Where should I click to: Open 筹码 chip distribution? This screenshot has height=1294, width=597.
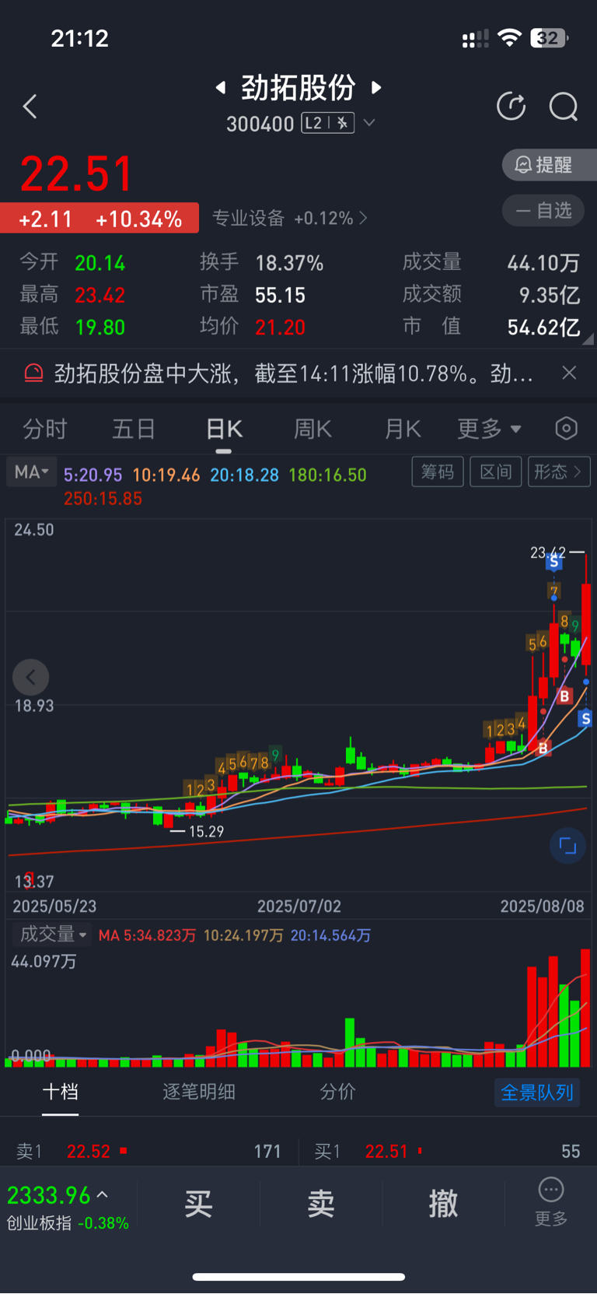coord(438,472)
